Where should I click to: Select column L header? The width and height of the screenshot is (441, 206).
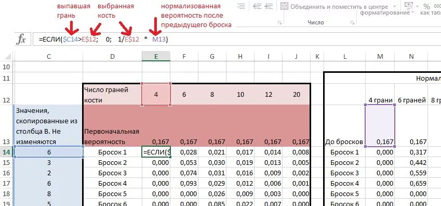345,56
